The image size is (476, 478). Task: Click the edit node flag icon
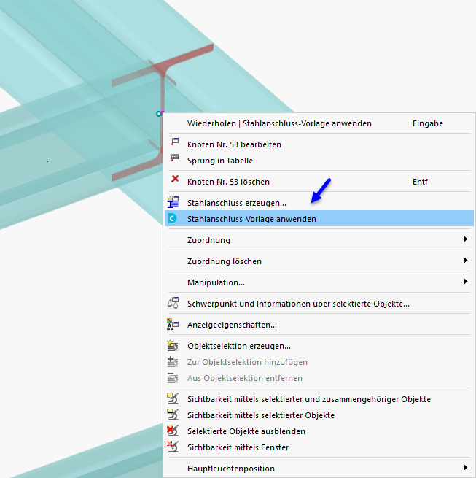(175, 142)
